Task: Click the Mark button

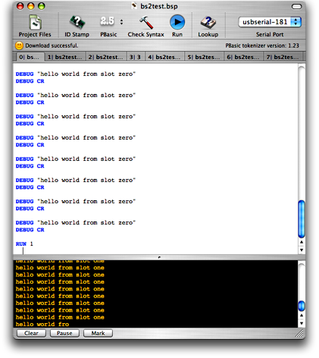Action: 98,333
